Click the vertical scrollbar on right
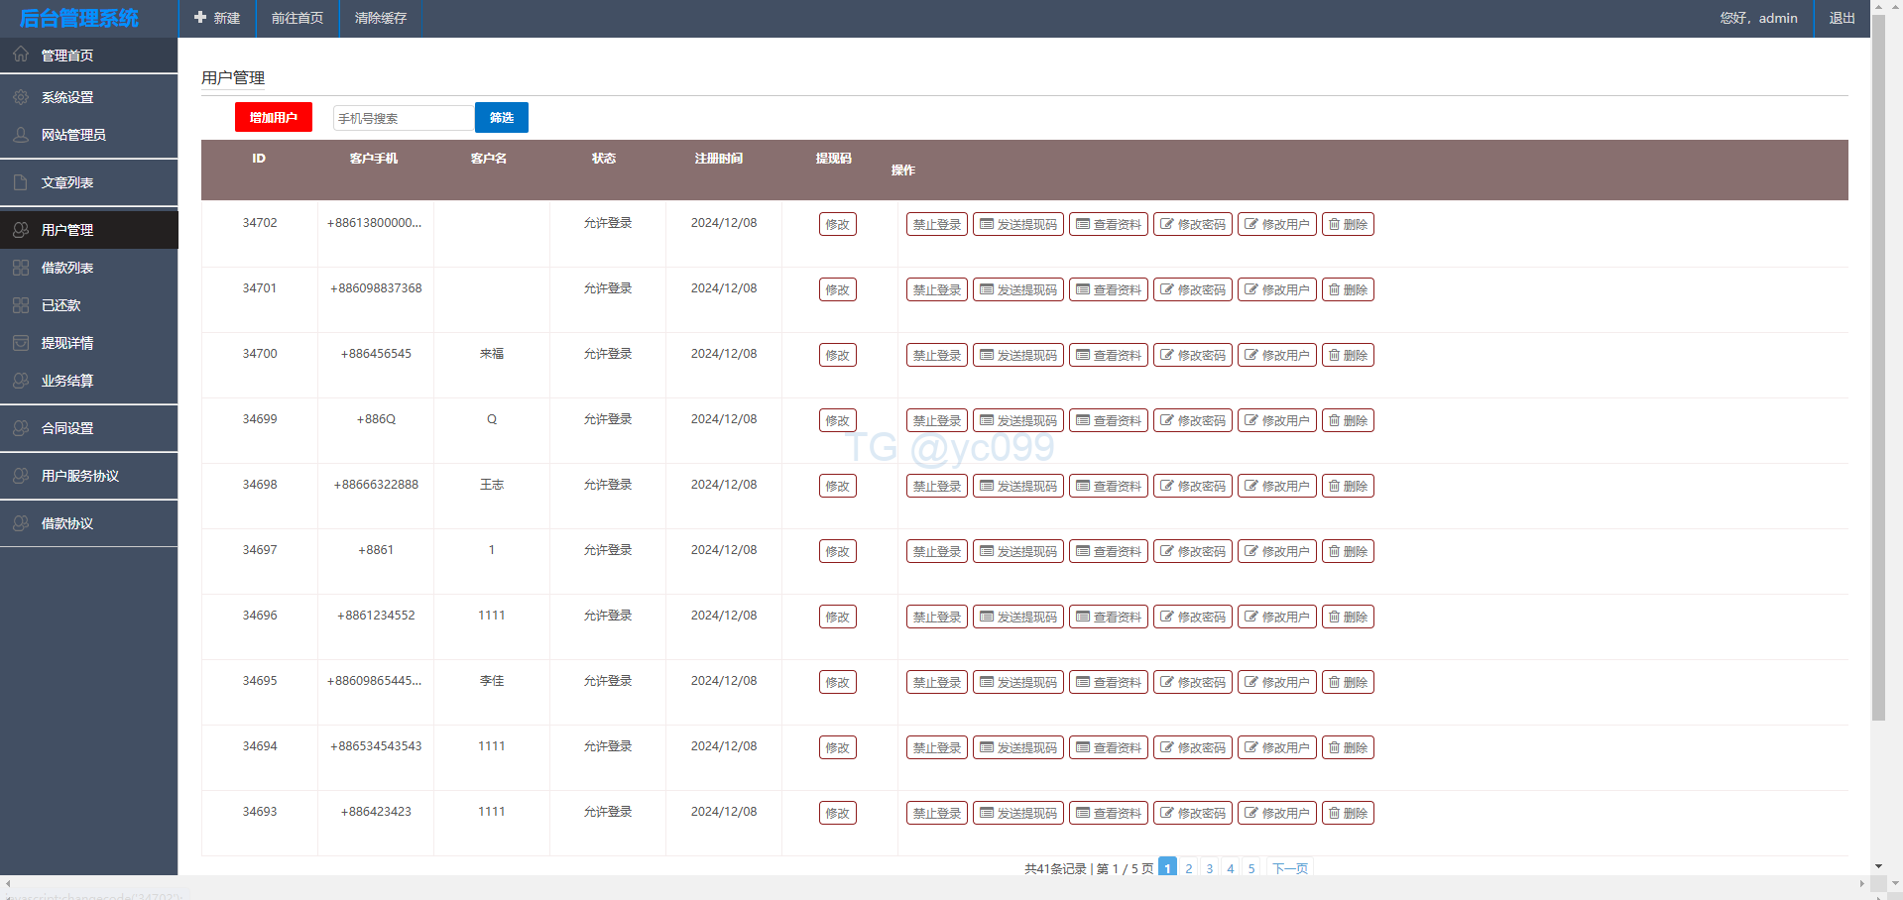Screen dimensions: 1903x900 tap(1878, 396)
